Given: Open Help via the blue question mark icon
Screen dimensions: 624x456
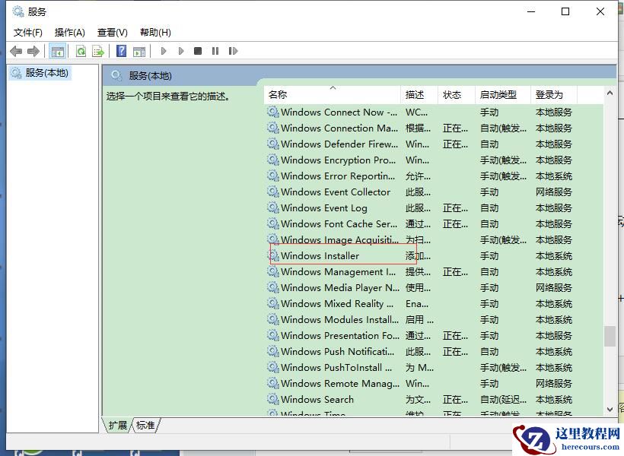Looking at the screenshot, I should click(x=121, y=51).
